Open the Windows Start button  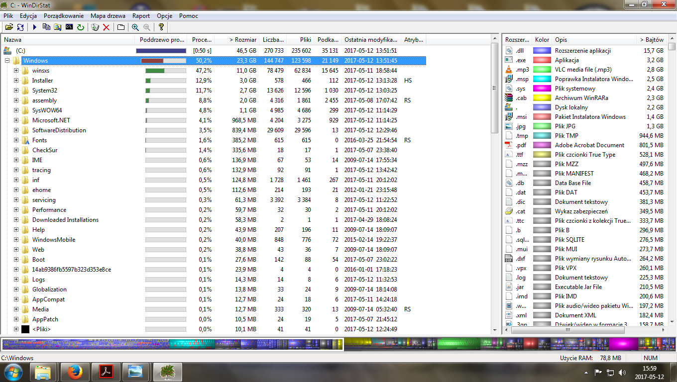click(x=13, y=372)
